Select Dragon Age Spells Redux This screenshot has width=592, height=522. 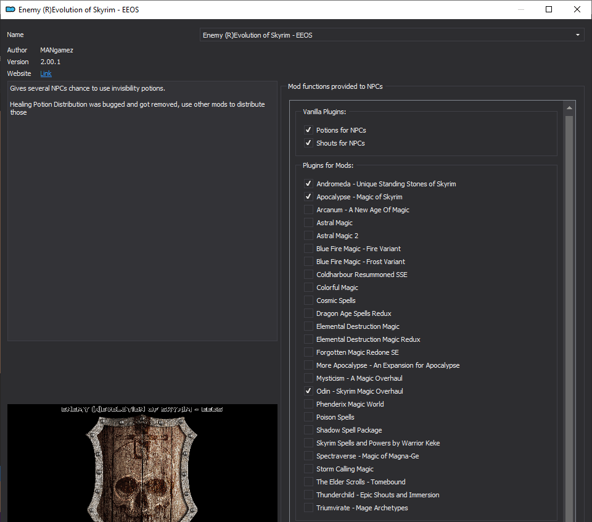tap(308, 313)
